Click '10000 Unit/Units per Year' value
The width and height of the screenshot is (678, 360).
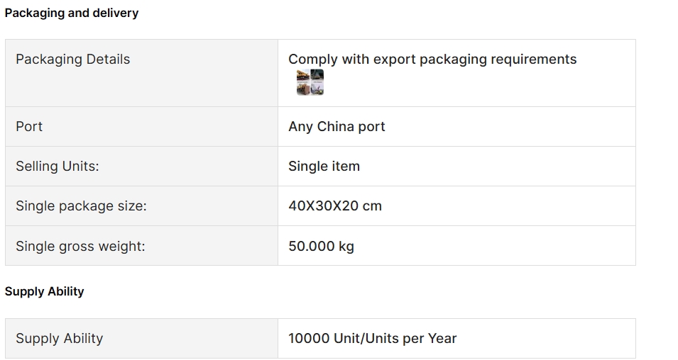click(372, 339)
